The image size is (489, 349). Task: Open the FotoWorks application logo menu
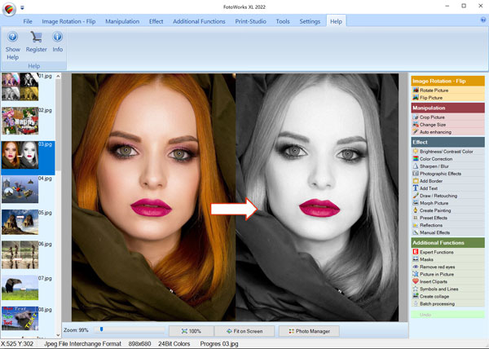click(x=9, y=9)
